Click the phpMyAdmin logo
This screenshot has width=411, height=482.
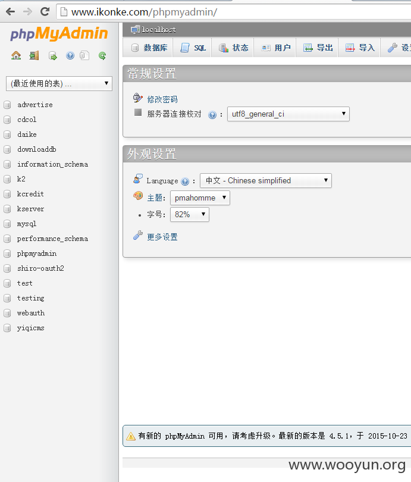point(59,33)
